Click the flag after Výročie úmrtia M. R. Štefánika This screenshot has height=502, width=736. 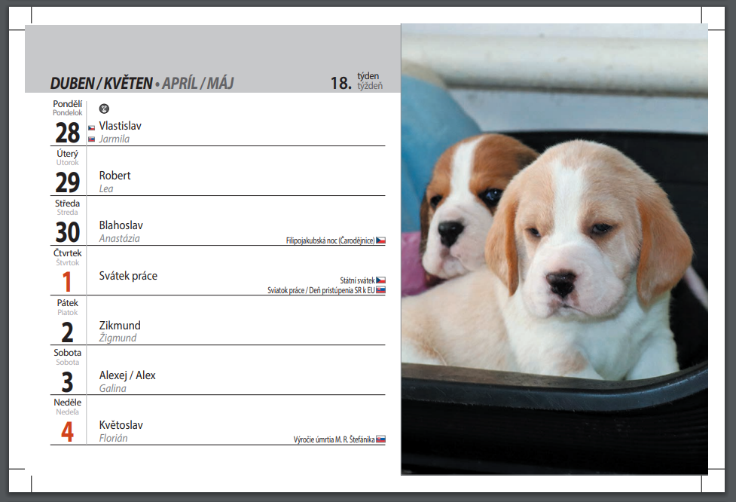(x=380, y=439)
